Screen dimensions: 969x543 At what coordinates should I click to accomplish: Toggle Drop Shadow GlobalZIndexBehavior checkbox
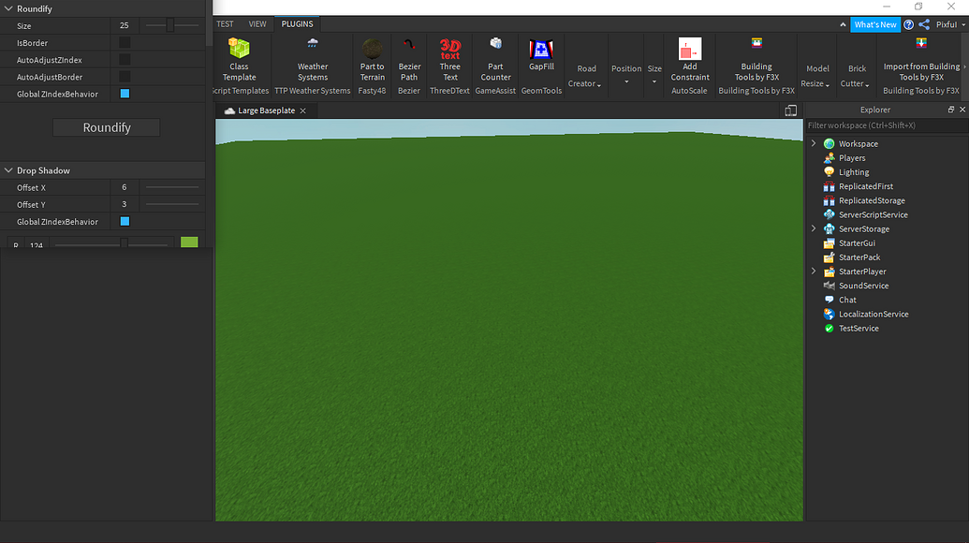pos(125,221)
